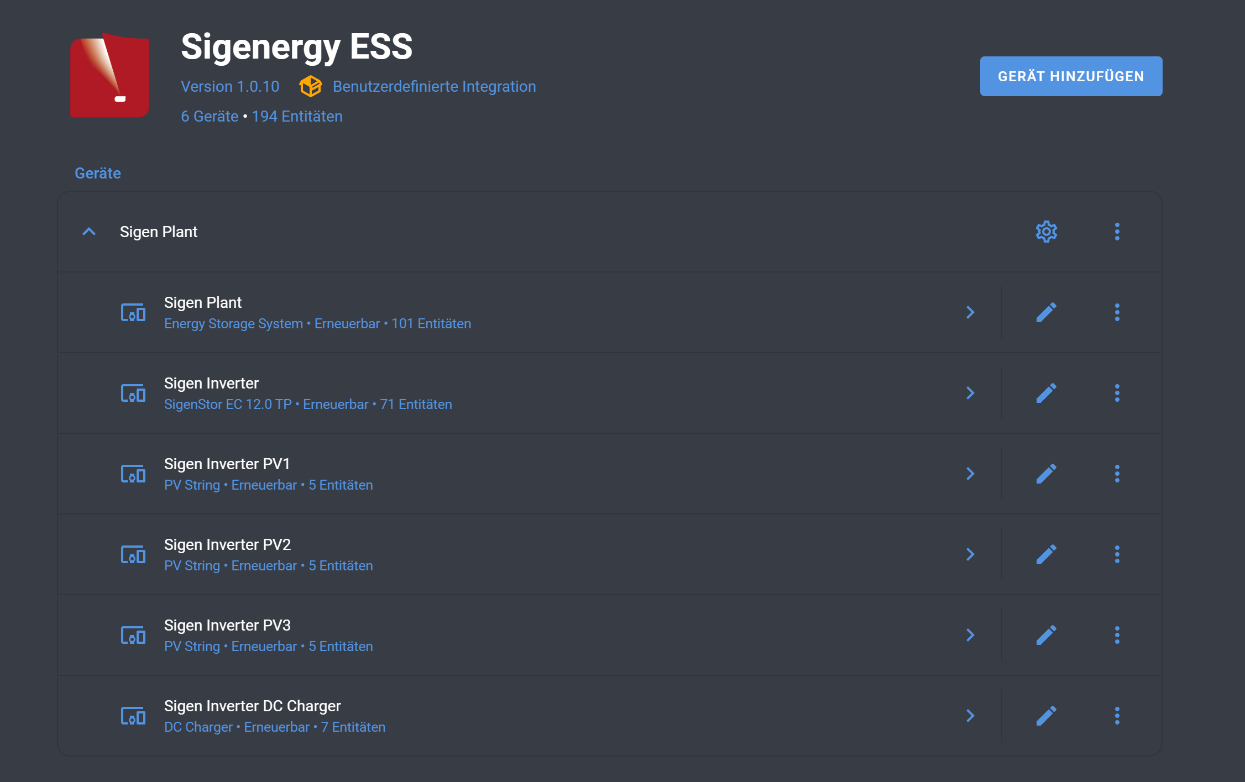Image resolution: width=1245 pixels, height=782 pixels.
Task: Select the Sigen Inverter PV3 device row
Action: (498, 635)
